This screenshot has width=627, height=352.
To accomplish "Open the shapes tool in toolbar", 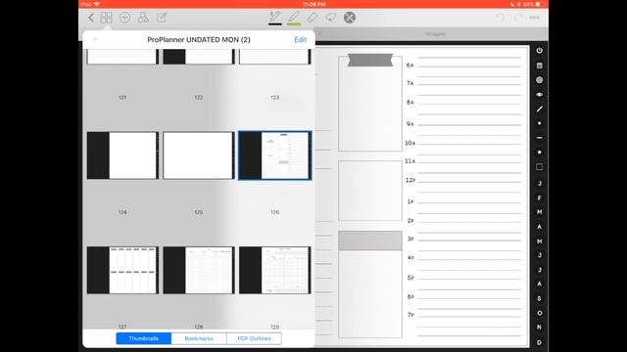I will click(x=143, y=18).
